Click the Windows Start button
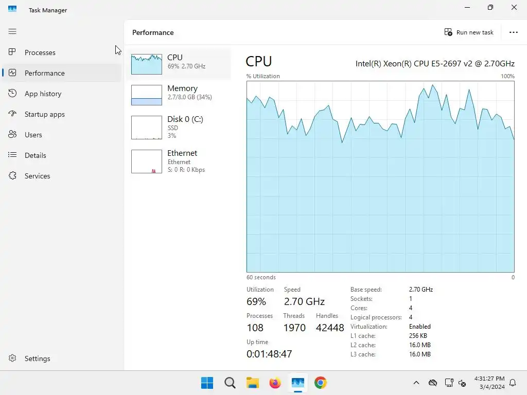The height and width of the screenshot is (395, 527). click(207, 383)
